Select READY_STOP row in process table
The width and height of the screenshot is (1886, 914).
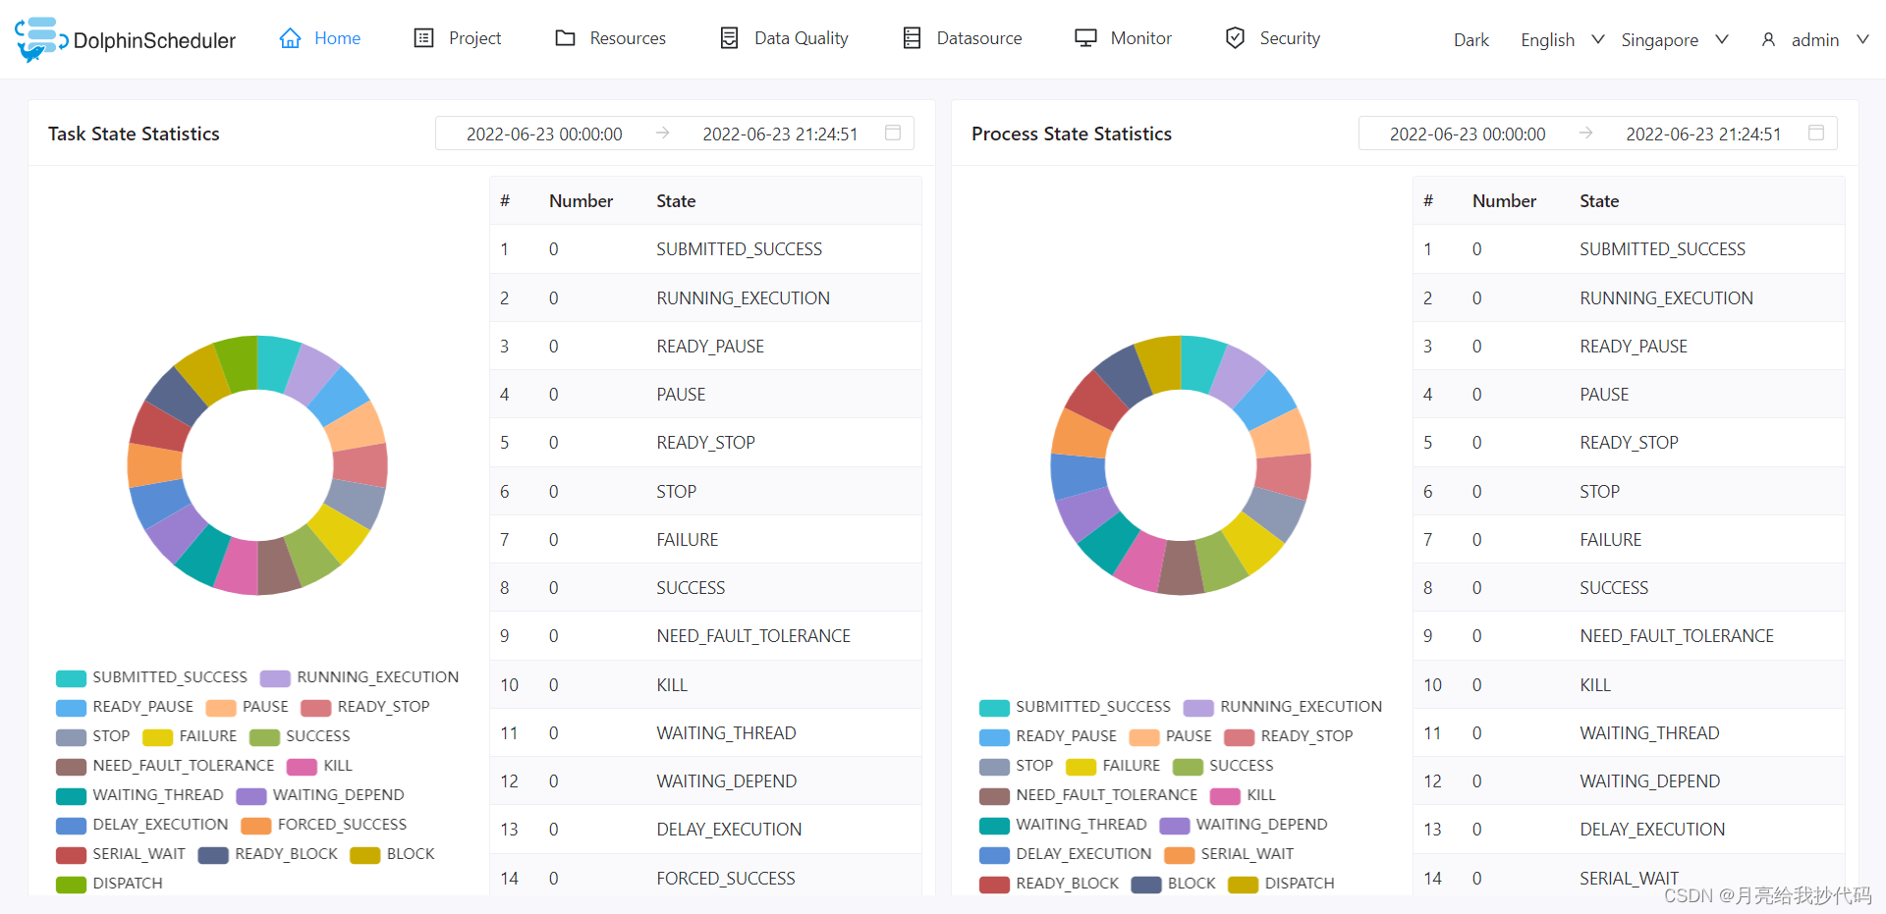tap(1629, 443)
